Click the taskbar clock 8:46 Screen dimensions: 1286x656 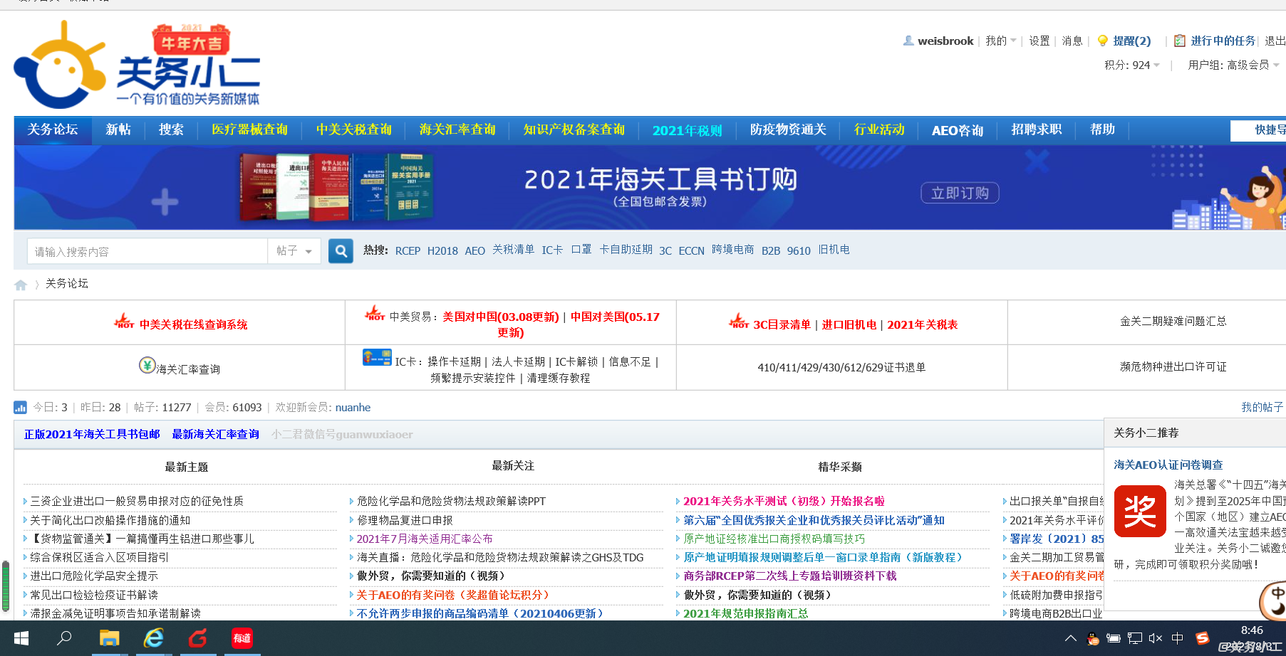[1252, 630]
